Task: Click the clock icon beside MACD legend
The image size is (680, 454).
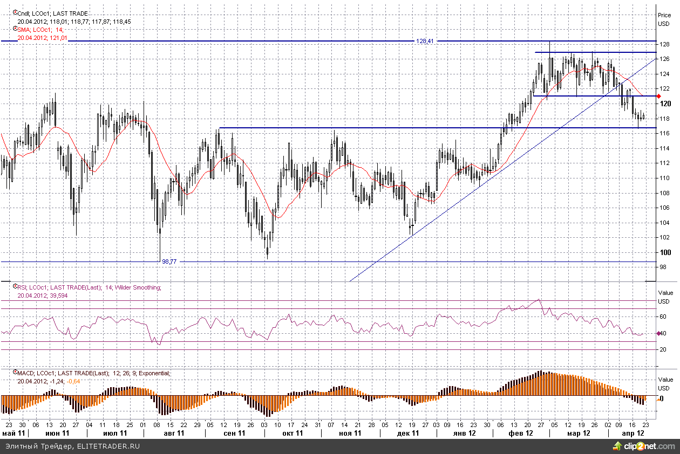Action: [x=15, y=372]
